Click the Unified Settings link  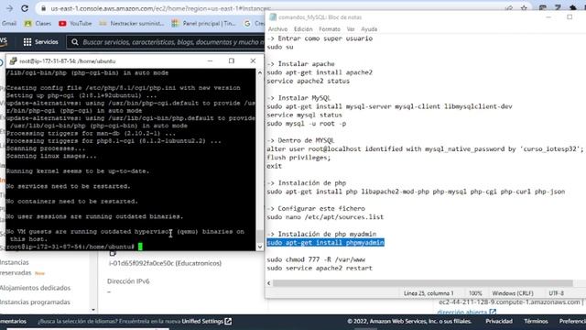click(x=202, y=321)
